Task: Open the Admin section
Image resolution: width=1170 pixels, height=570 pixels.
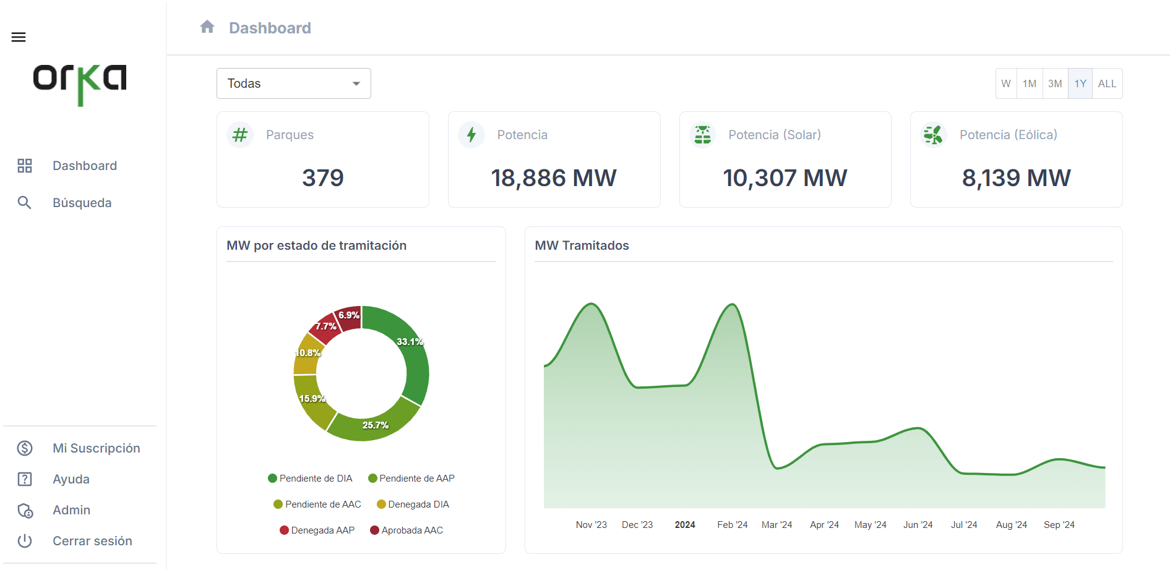Action: click(72, 510)
